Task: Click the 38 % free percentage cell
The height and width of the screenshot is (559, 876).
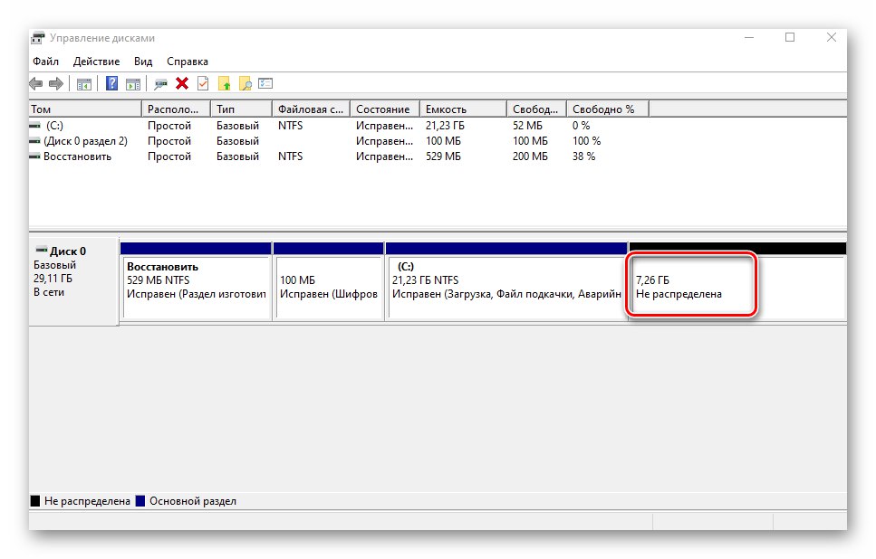Action: pyautogui.click(x=583, y=156)
